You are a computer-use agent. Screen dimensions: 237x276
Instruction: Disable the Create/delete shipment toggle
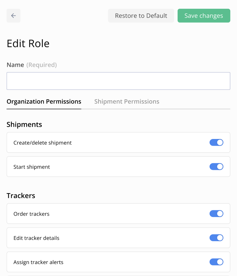pos(216,143)
